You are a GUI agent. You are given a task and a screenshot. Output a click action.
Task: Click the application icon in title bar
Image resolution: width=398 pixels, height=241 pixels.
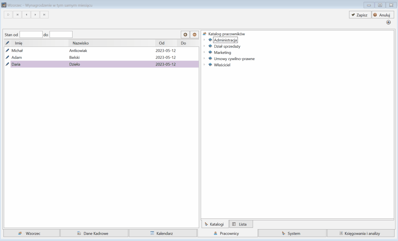4,5
